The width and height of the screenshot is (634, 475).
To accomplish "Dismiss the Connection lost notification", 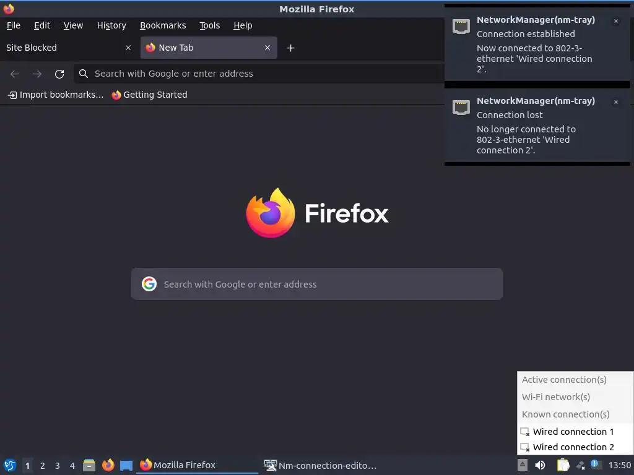I will click(616, 102).
